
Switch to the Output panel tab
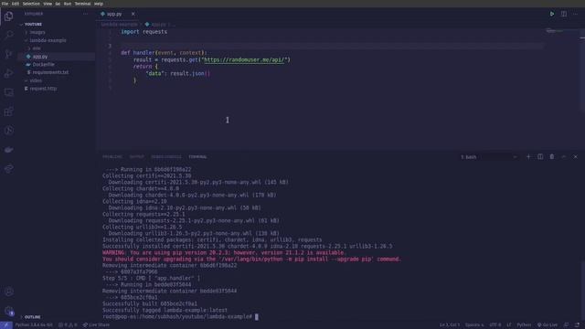click(136, 157)
